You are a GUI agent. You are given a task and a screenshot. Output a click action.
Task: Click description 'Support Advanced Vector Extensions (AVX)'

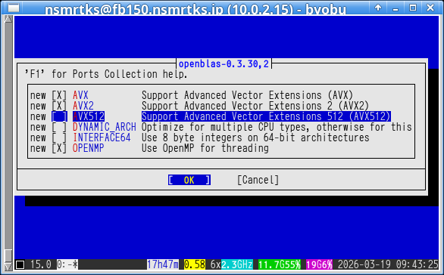coord(248,95)
